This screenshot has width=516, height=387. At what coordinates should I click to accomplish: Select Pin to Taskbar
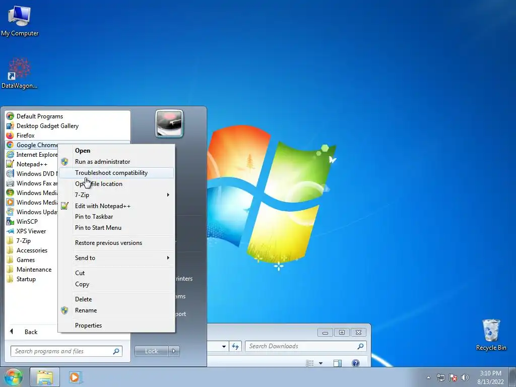point(116,217)
